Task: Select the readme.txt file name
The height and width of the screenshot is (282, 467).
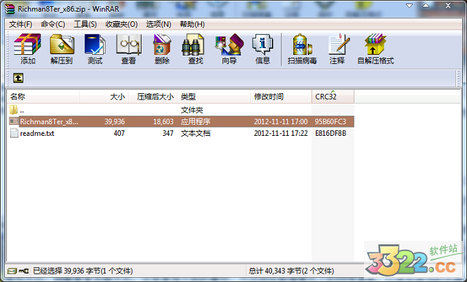Action: [x=37, y=133]
